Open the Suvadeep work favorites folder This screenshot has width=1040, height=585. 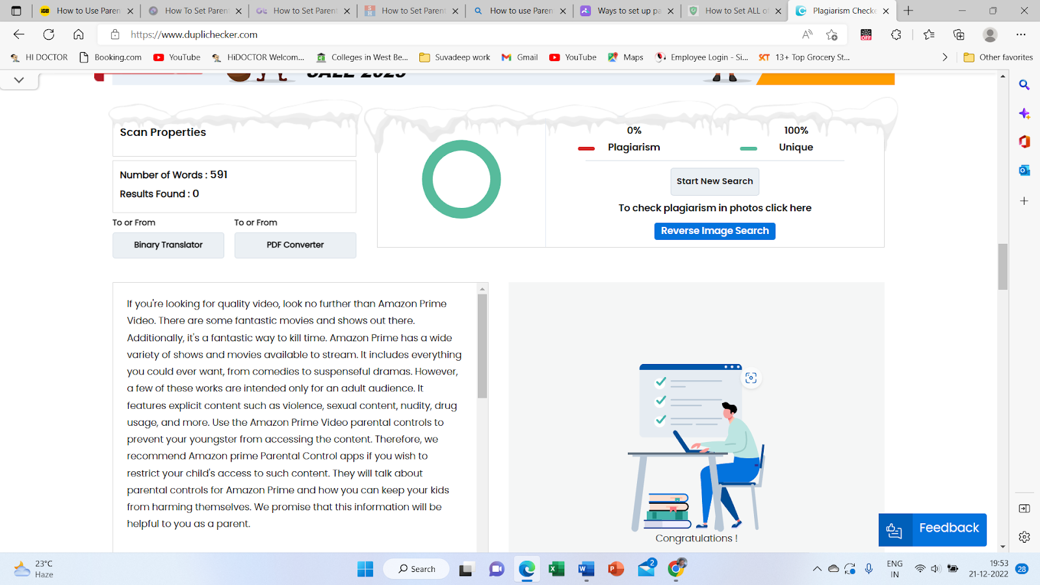(455, 57)
